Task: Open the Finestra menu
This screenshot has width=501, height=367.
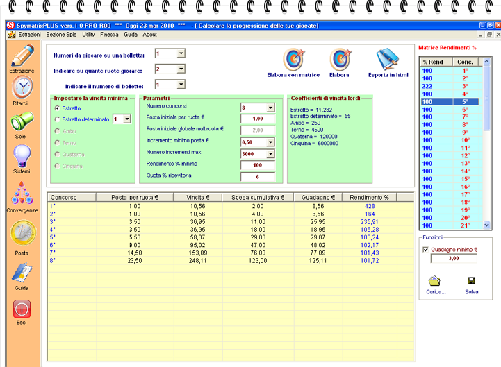Action: (x=109, y=35)
